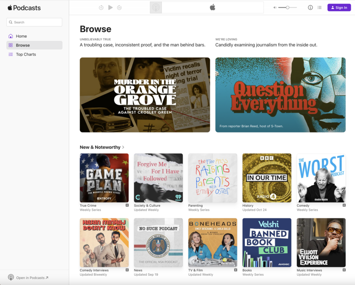Click the History category label
Screen dimensions: 355x285
248,205
